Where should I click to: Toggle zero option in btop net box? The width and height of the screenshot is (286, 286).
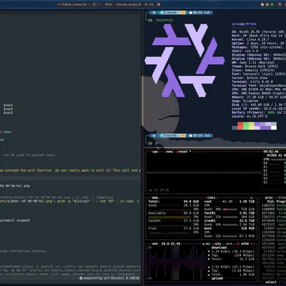(229, 244)
